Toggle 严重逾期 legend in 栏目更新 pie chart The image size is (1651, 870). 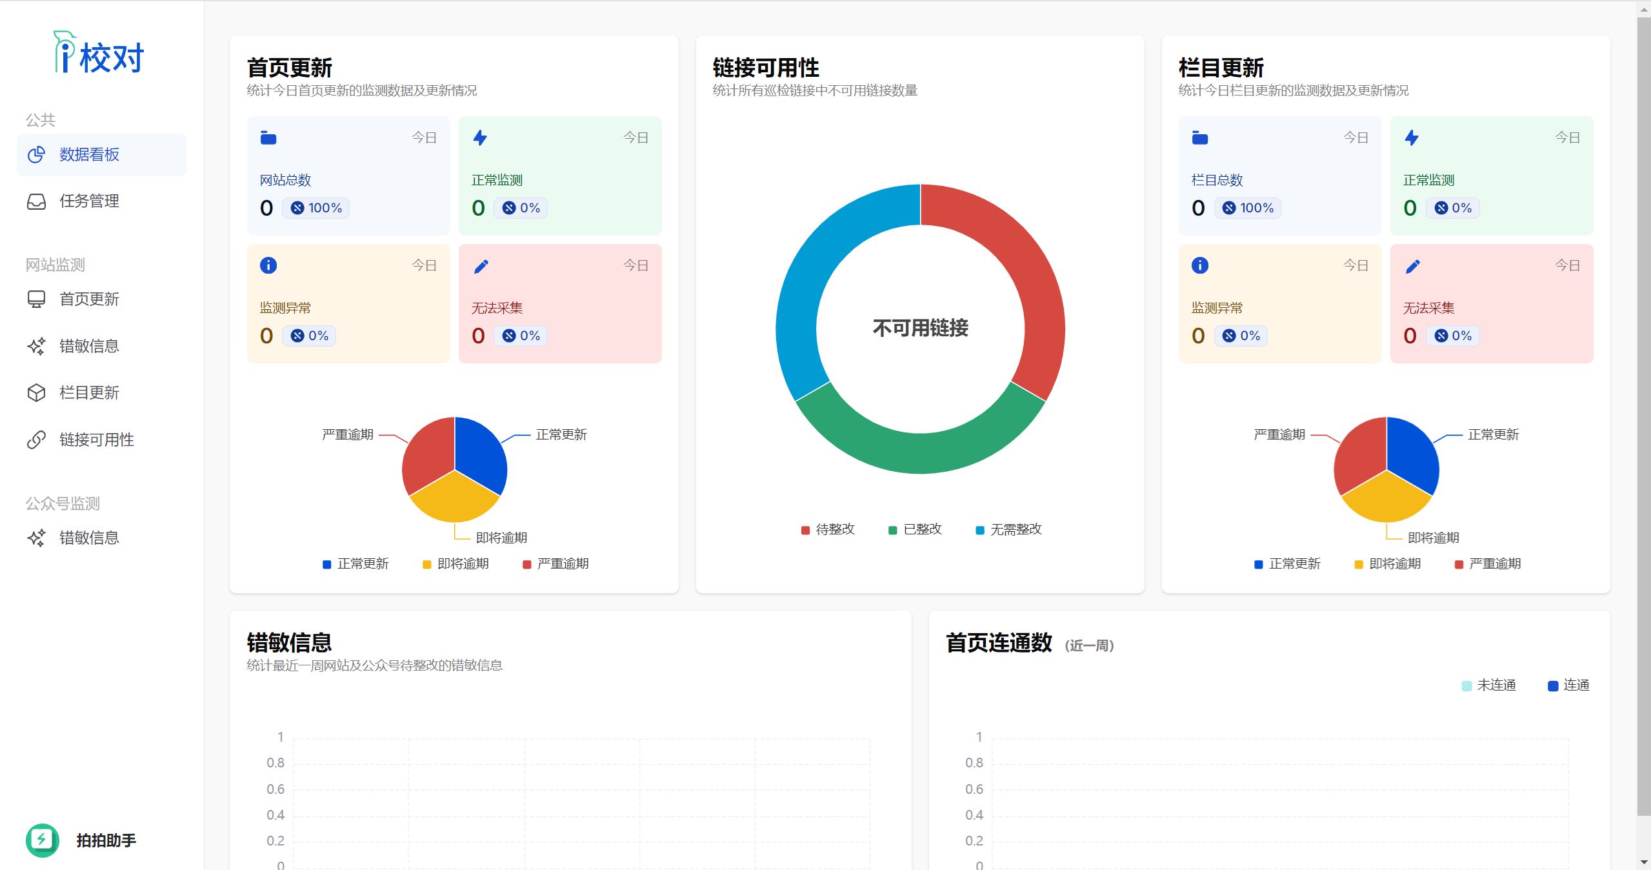click(1487, 564)
